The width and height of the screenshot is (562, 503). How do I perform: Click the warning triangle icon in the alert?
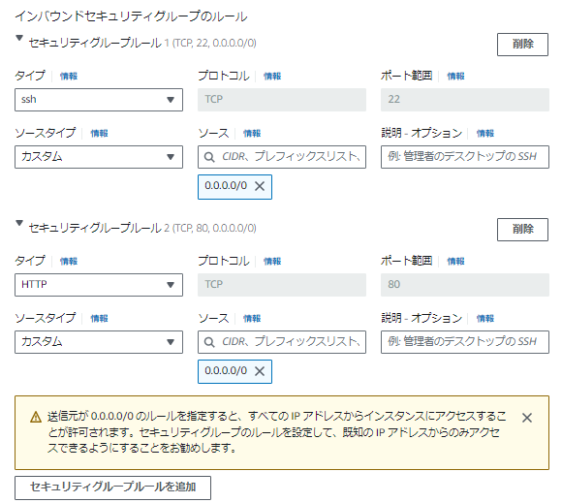[36, 417]
